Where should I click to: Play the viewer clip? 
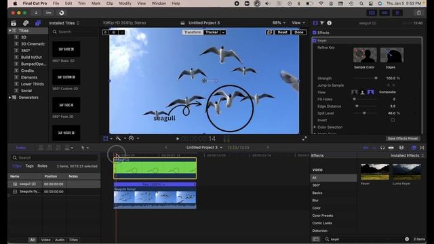(x=178, y=138)
